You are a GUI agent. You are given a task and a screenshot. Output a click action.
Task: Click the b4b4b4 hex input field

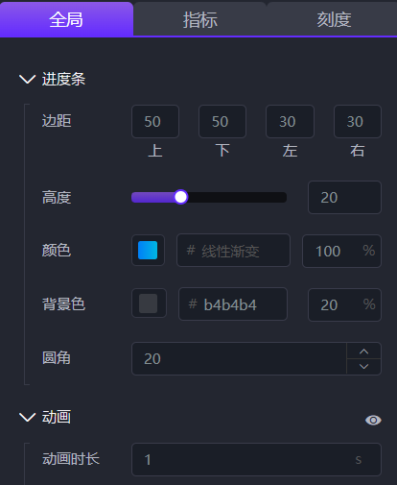pos(233,304)
